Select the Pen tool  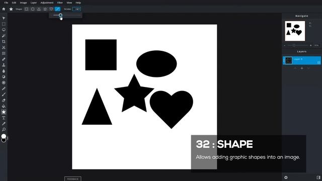point(4,88)
